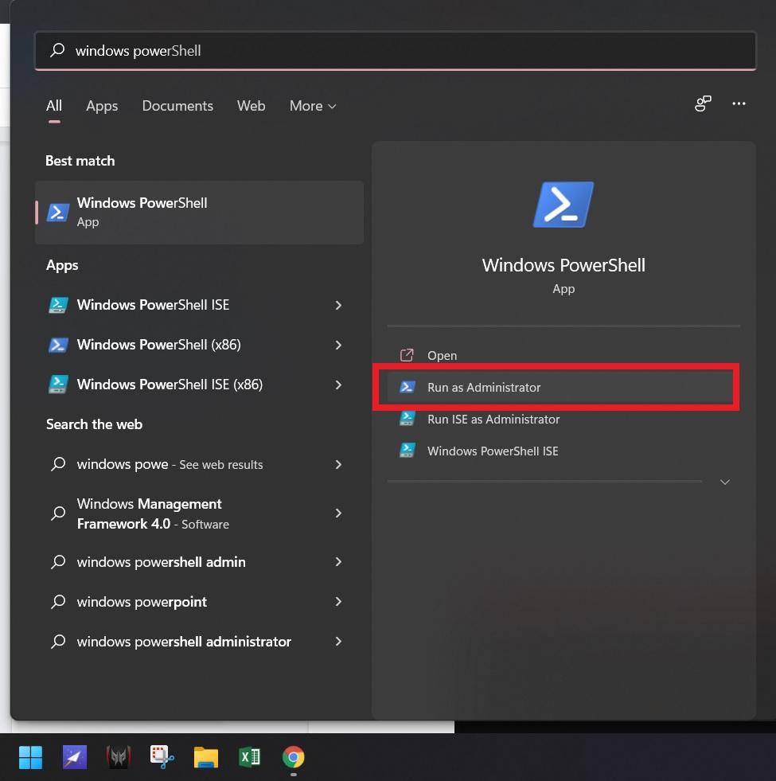The height and width of the screenshot is (781, 776).
Task: Switch to the Apps tab
Action: coord(102,106)
